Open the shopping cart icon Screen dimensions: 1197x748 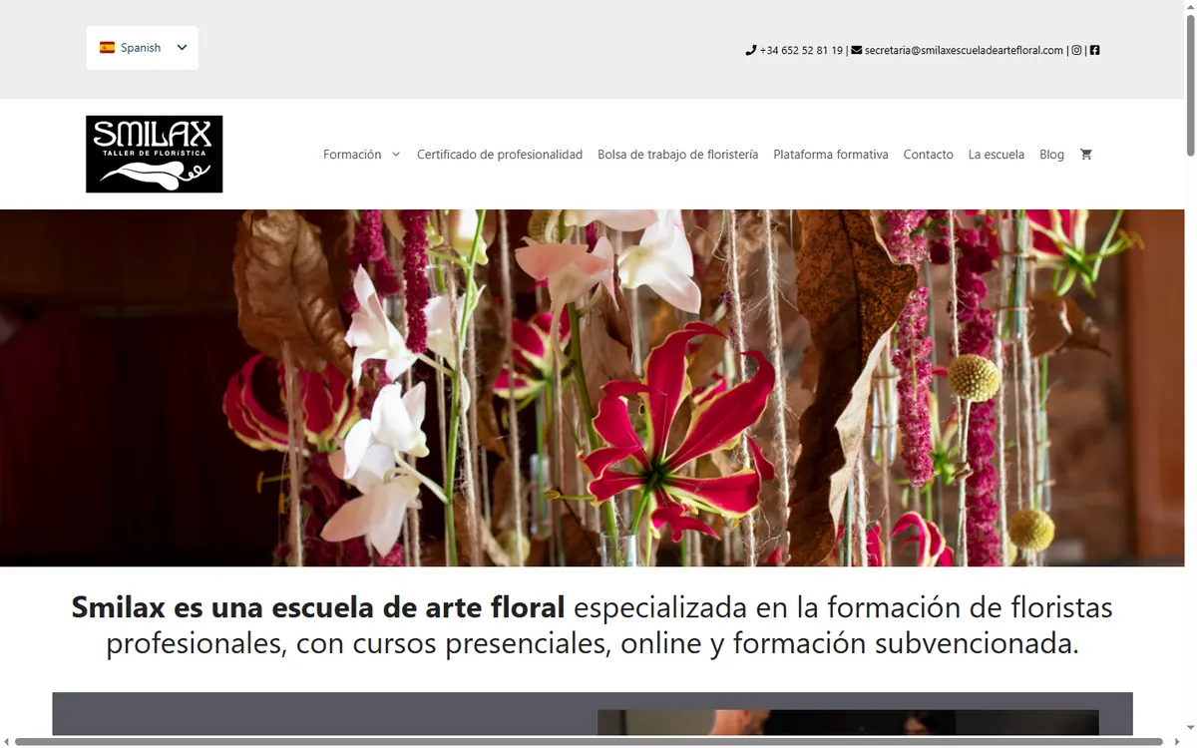1086,155
